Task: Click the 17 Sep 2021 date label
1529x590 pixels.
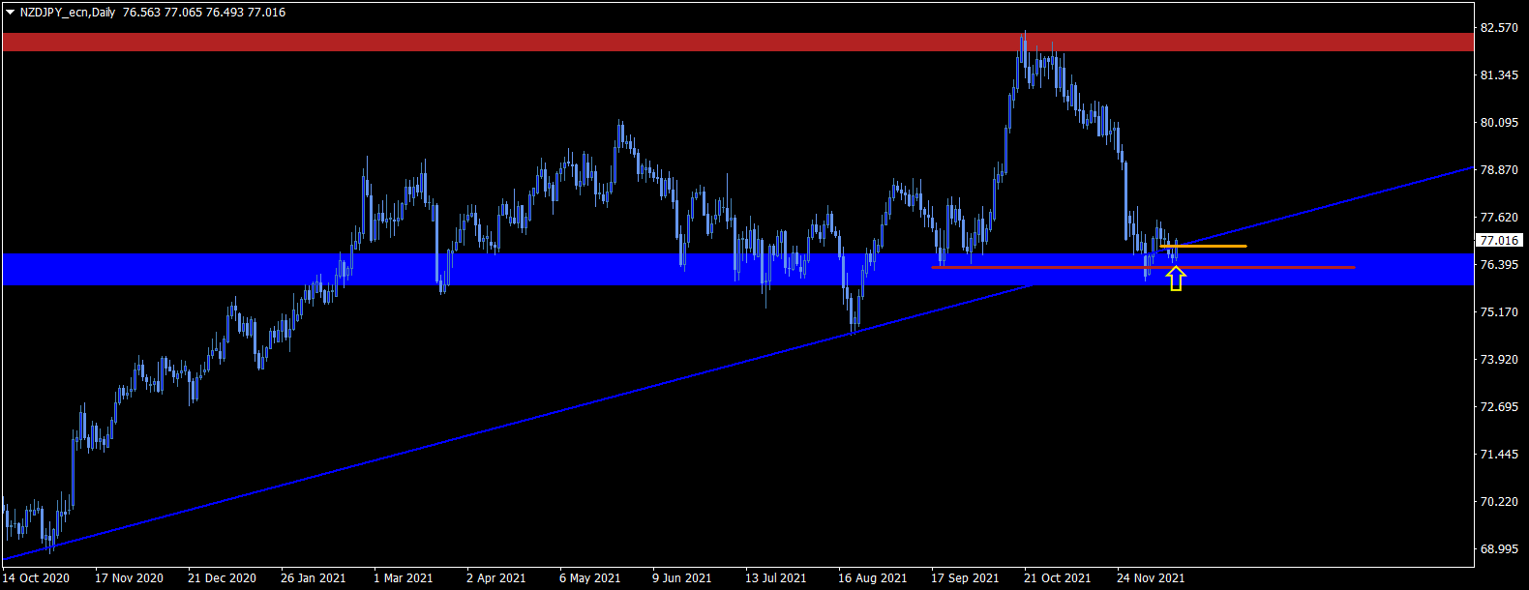Action: [x=965, y=578]
